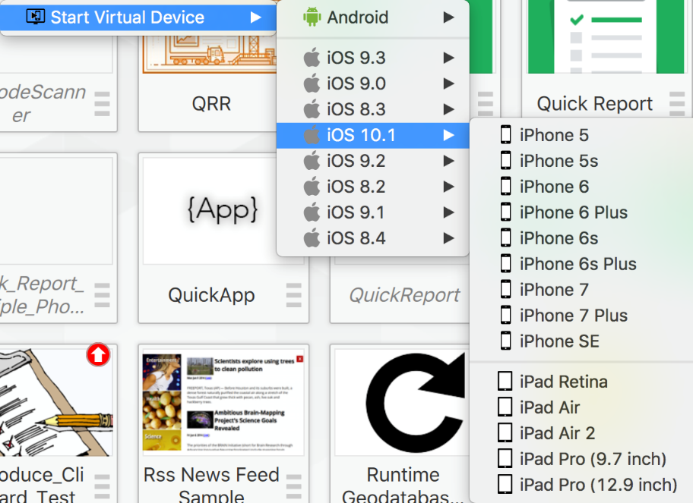The width and height of the screenshot is (693, 503).
Task: Start the iPhone SE simulator
Action: tap(581, 341)
